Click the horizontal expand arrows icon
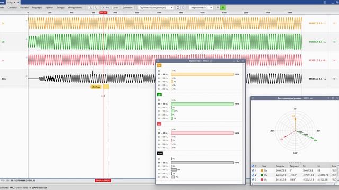 tap(103, 8)
